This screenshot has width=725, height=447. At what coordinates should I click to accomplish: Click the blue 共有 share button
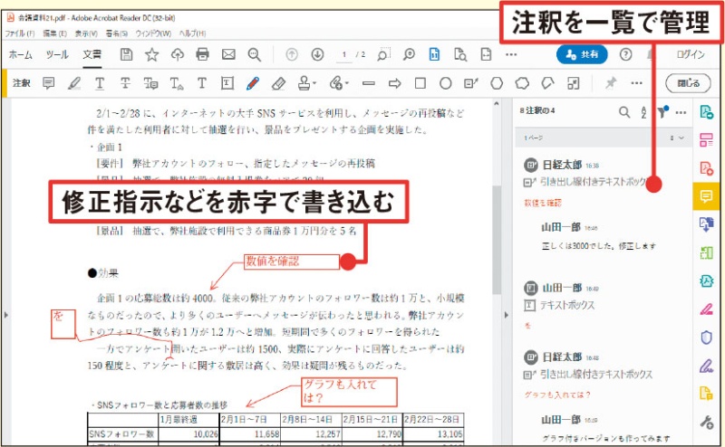click(x=582, y=54)
